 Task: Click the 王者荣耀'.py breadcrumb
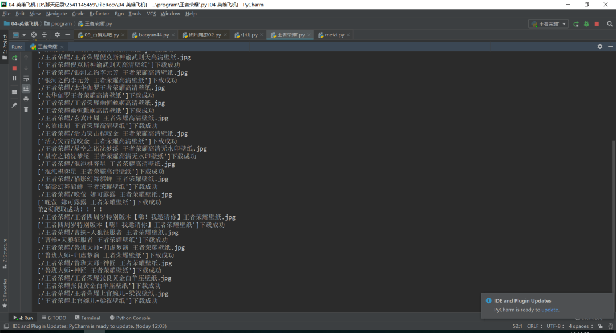(x=95, y=23)
